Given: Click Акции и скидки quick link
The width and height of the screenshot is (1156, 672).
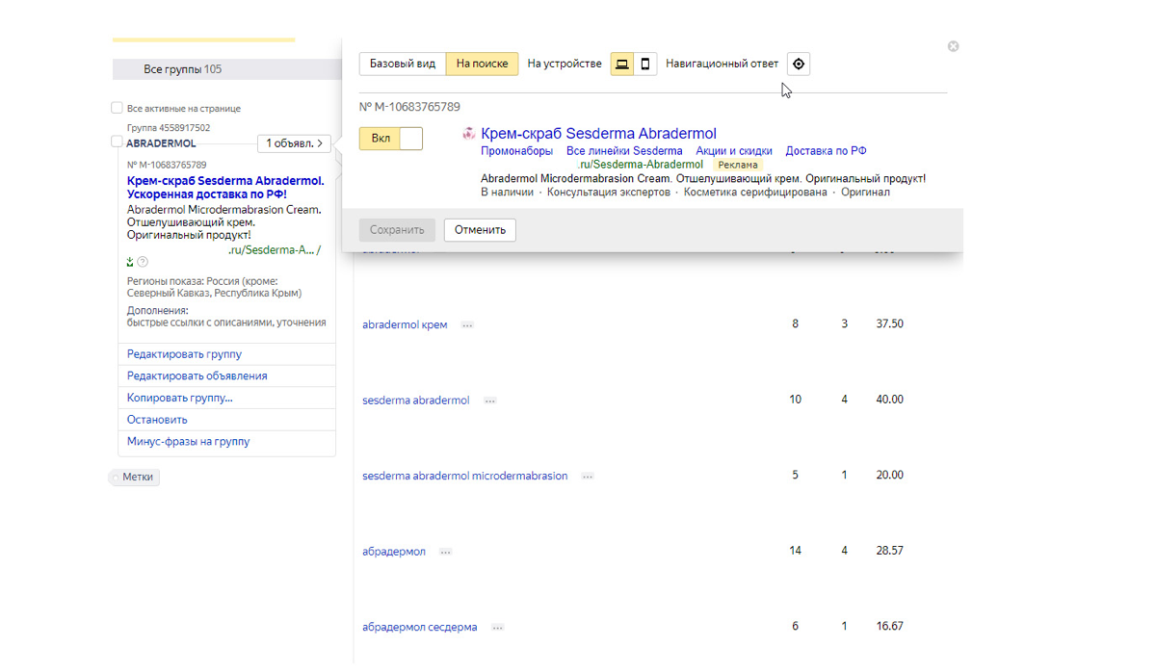Looking at the screenshot, I should 734,151.
